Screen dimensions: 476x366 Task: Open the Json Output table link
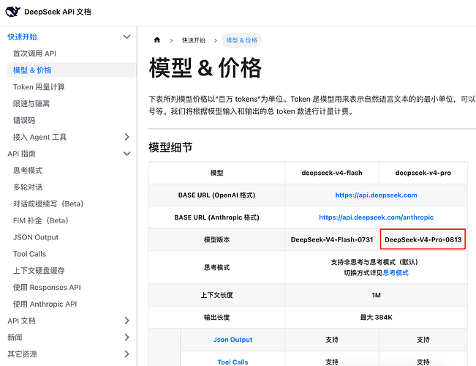tap(233, 340)
